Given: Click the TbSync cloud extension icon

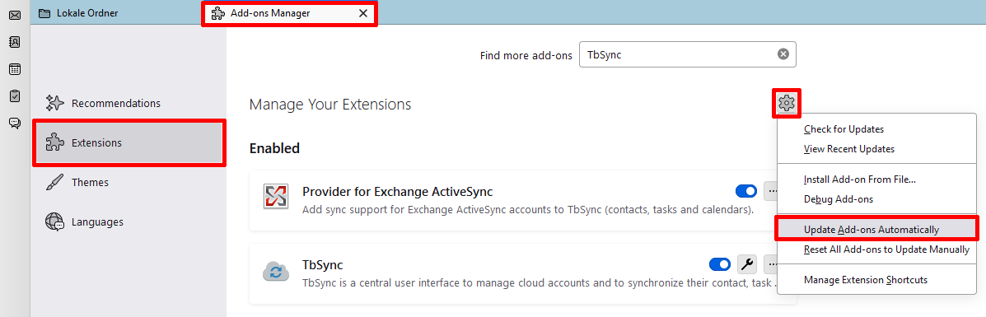Looking at the screenshot, I should click(x=275, y=271).
